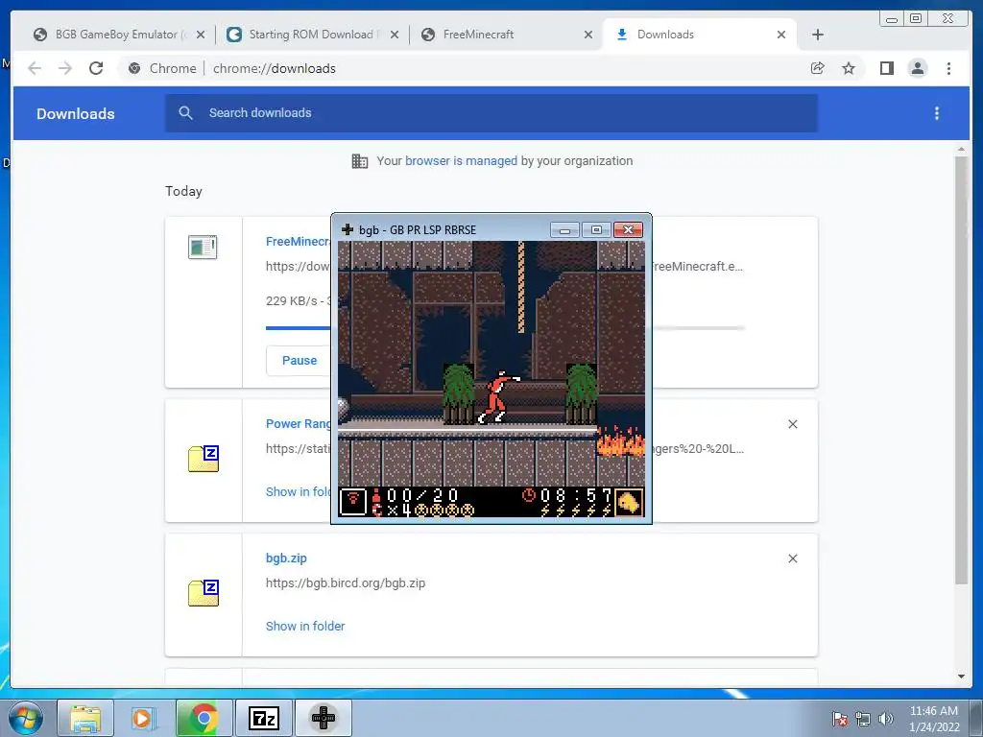983x737 pixels.
Task: Open the Power Rangers download link
Action: pyautogui.click(x=299, y=423)
